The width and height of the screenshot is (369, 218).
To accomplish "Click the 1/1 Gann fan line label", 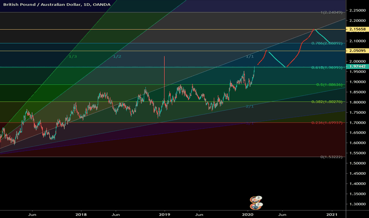I will point(250,57).
